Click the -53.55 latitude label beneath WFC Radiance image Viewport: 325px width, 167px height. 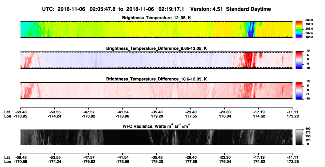pyautogui.click(x=54, y=157)
